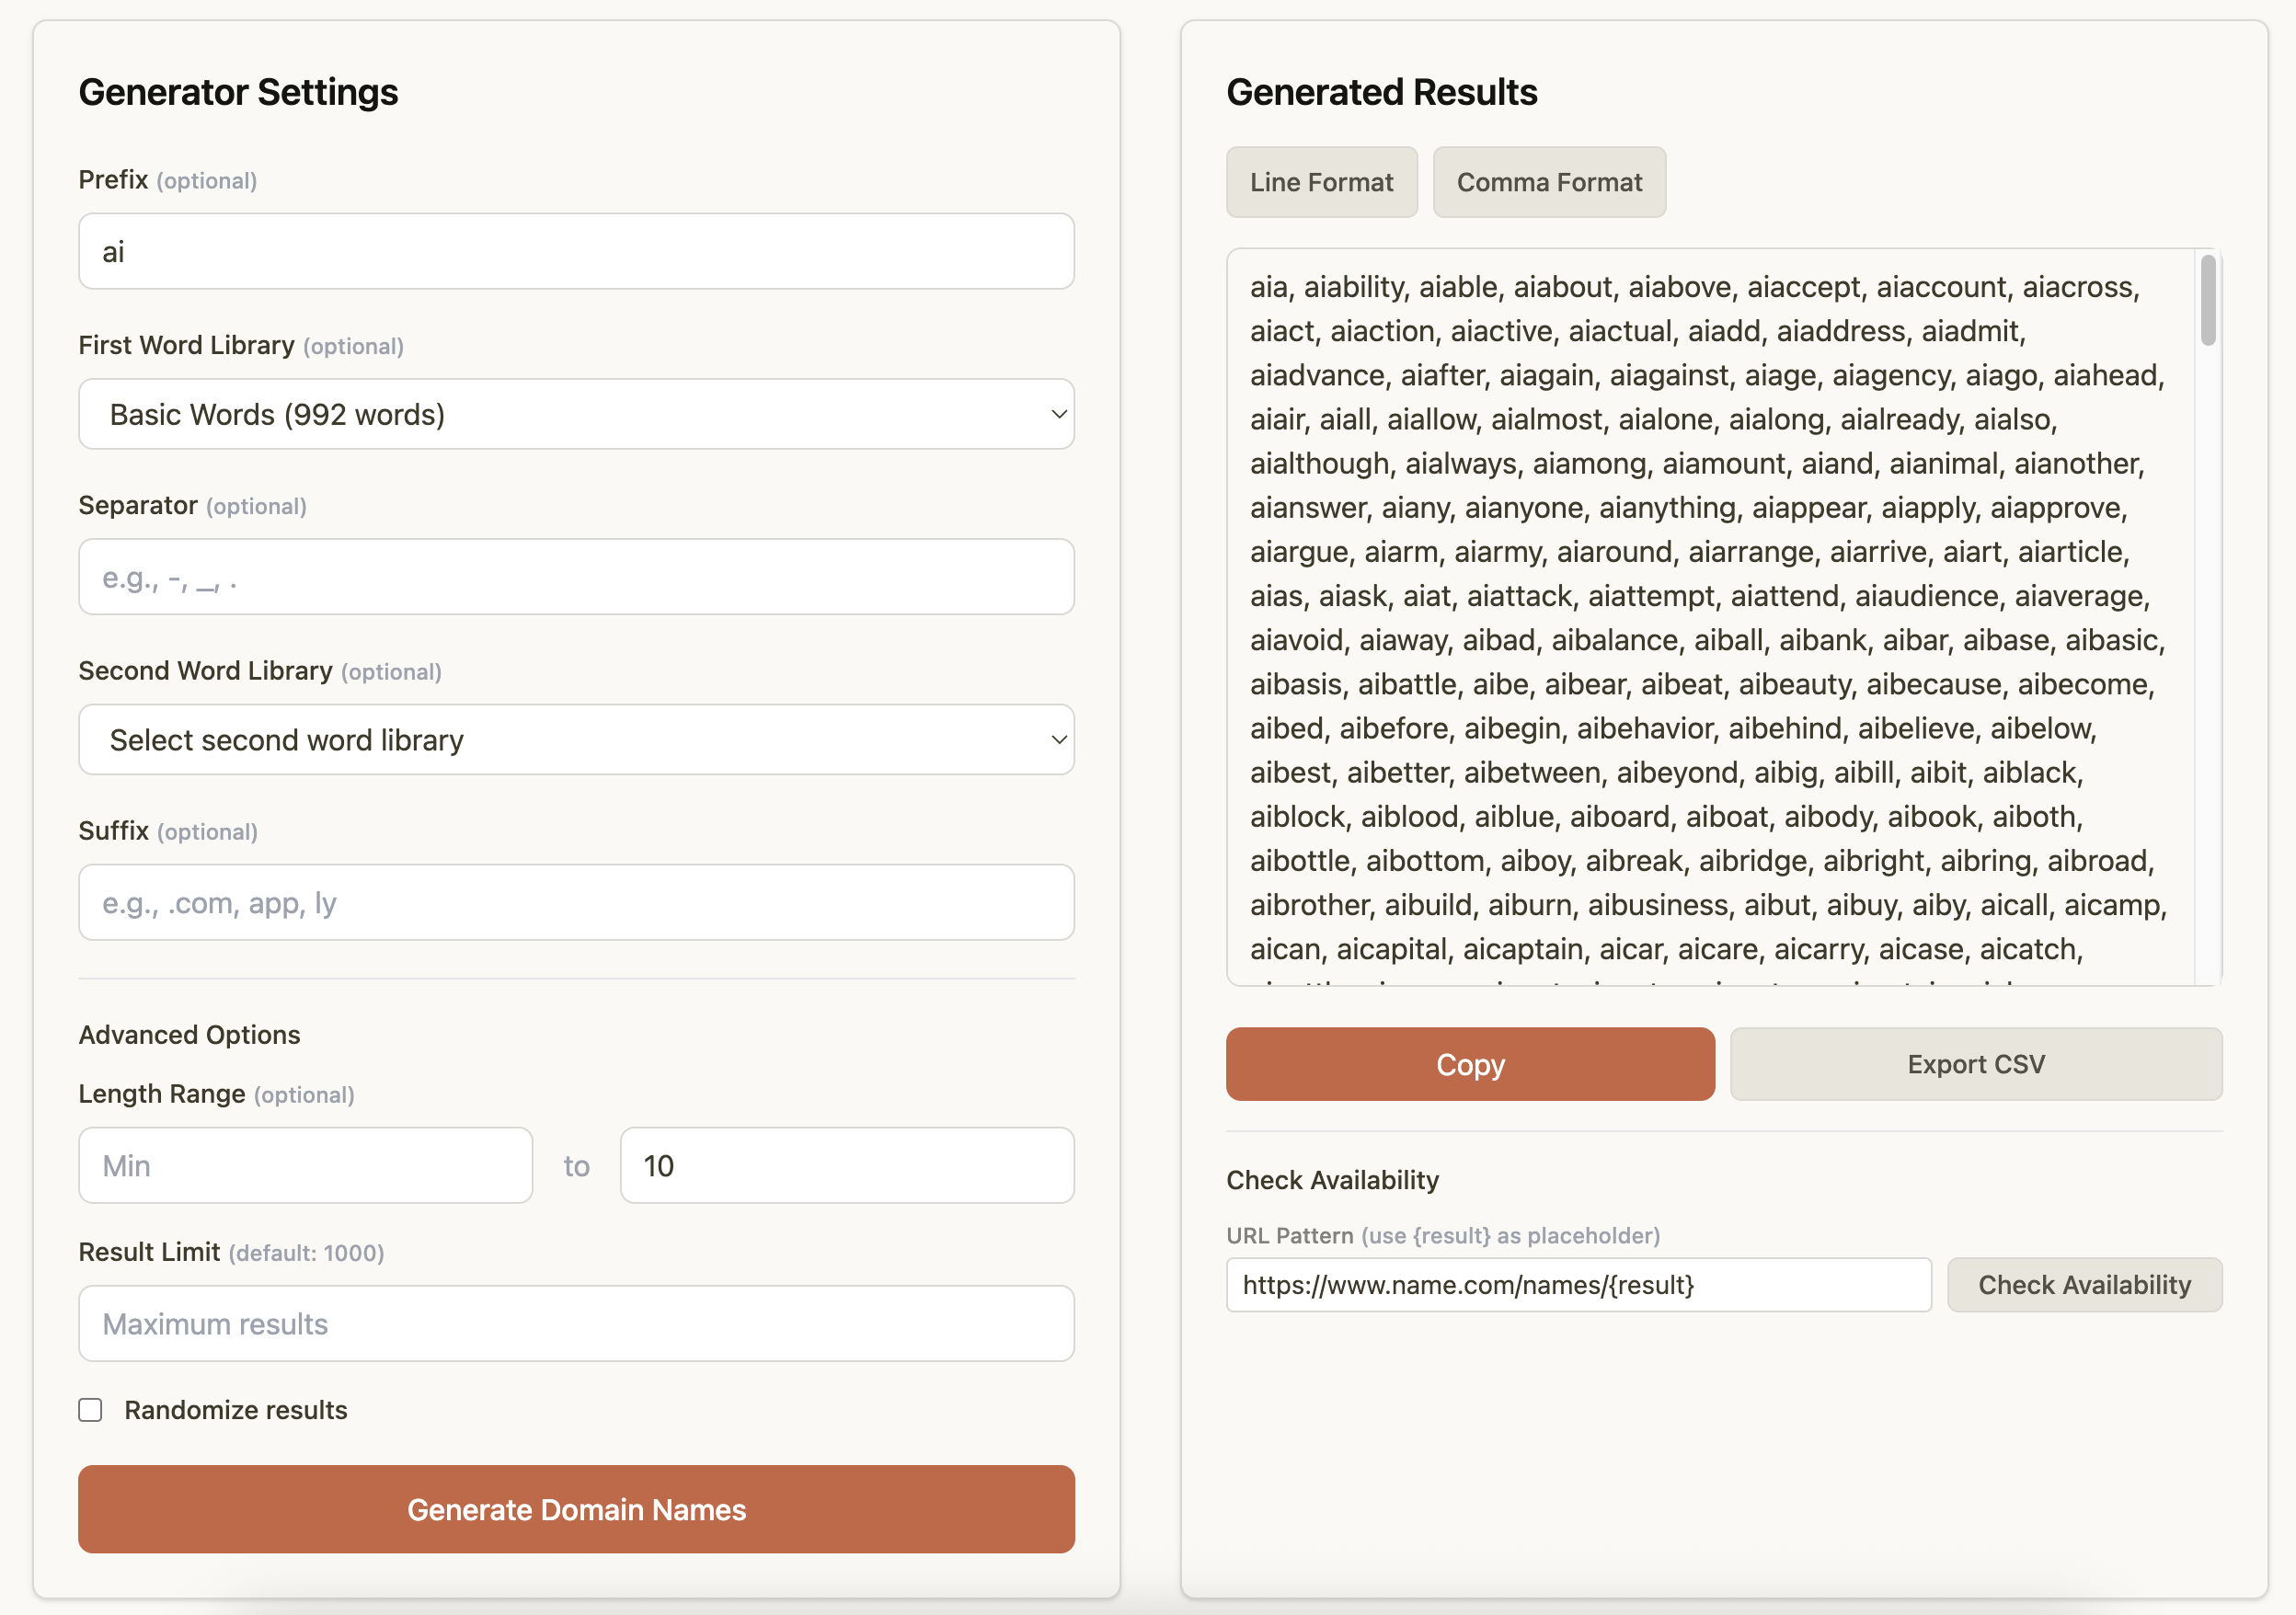Image resolution: width=2296 pixels, height=1615 pixels.
Task: Click the First Word Library chevron arrow
Action: [1058, 414]
